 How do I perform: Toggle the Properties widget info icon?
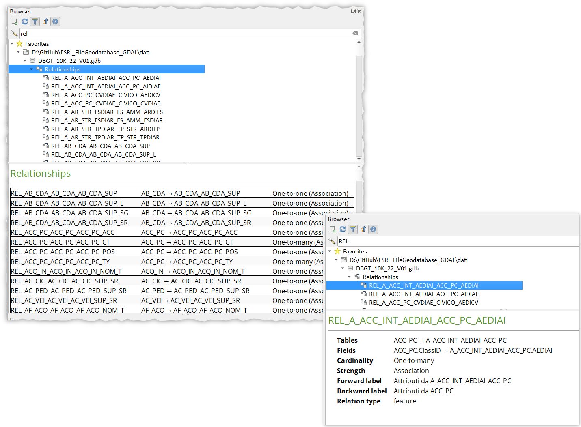click(55, 21)
